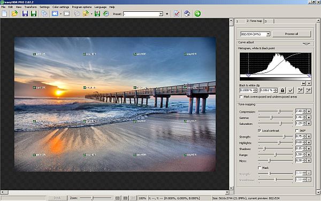Open the Transform menu

point(30,7)
